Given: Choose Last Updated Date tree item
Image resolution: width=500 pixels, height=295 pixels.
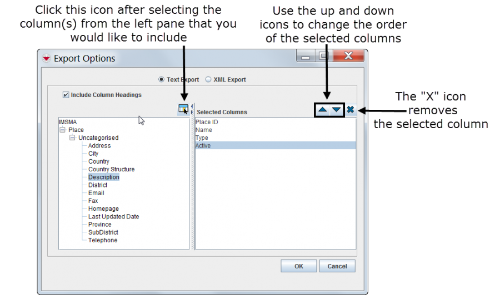Looking at the screenshot, I should pyautogui.click(x=113, y=216).
